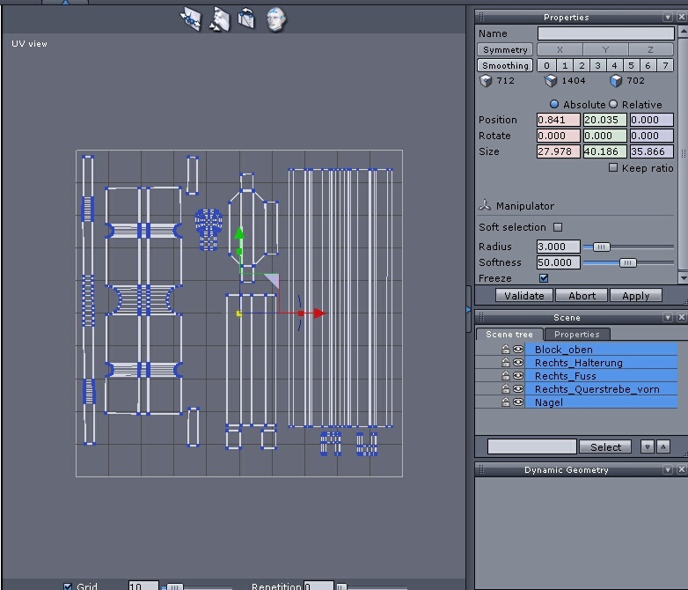This screenshot has width=688, height=590.
Task: Click the edge count cube icon beside 1404
Action: click(551, 81)
